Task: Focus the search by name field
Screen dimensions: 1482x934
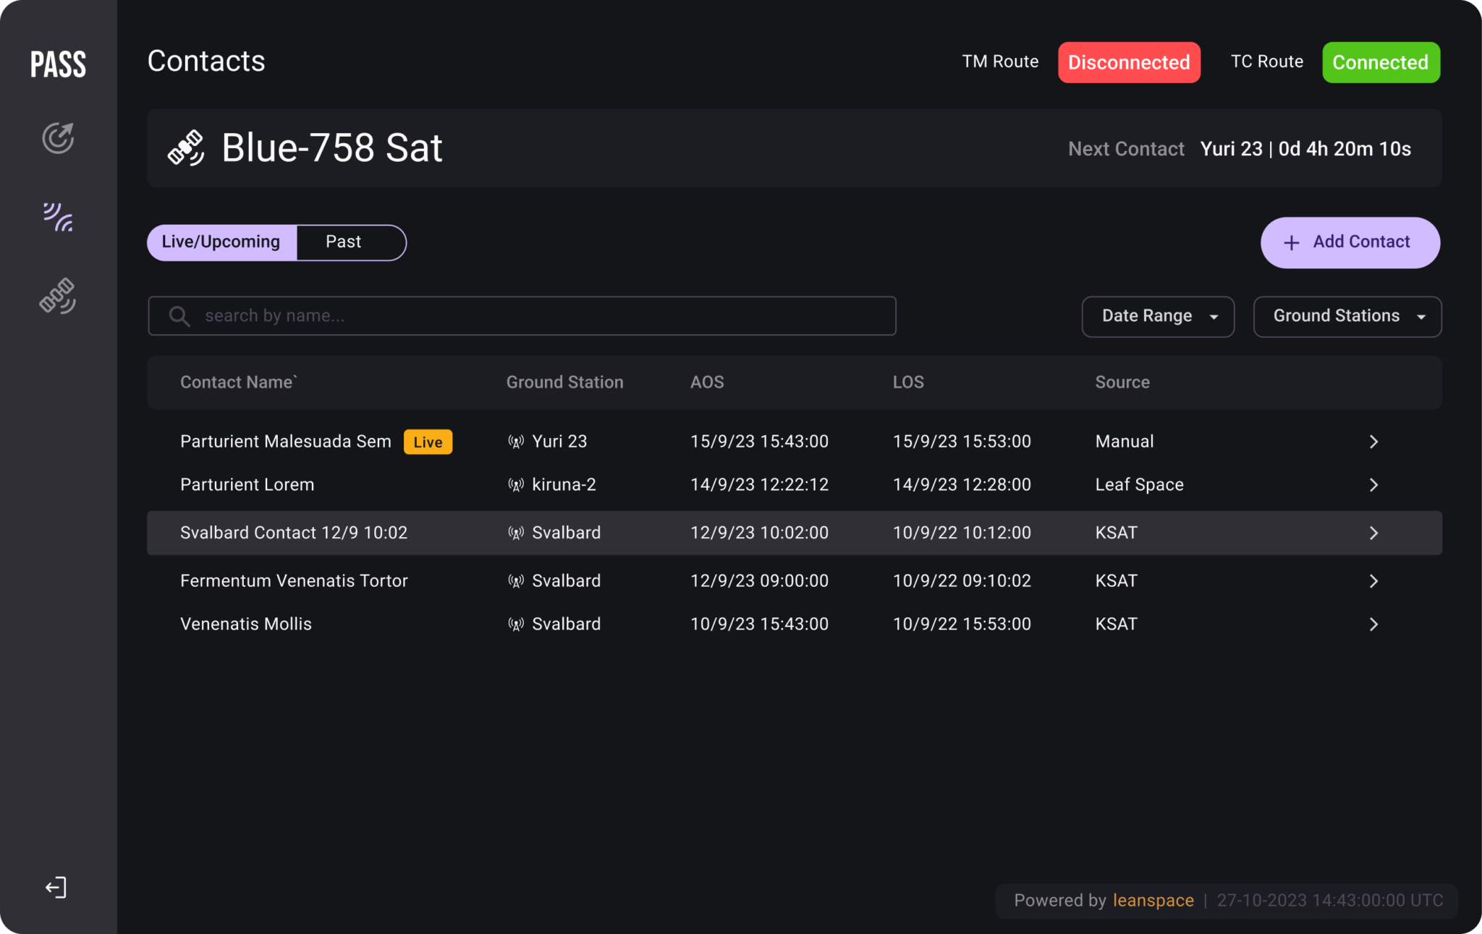Action: pos(522,316)
